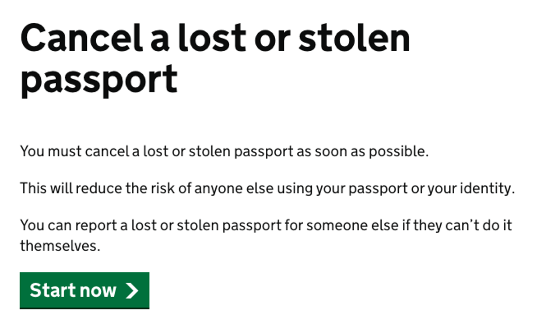Click the green Start now button
This screenshot has width=537, height=324.
pos(84,290)
